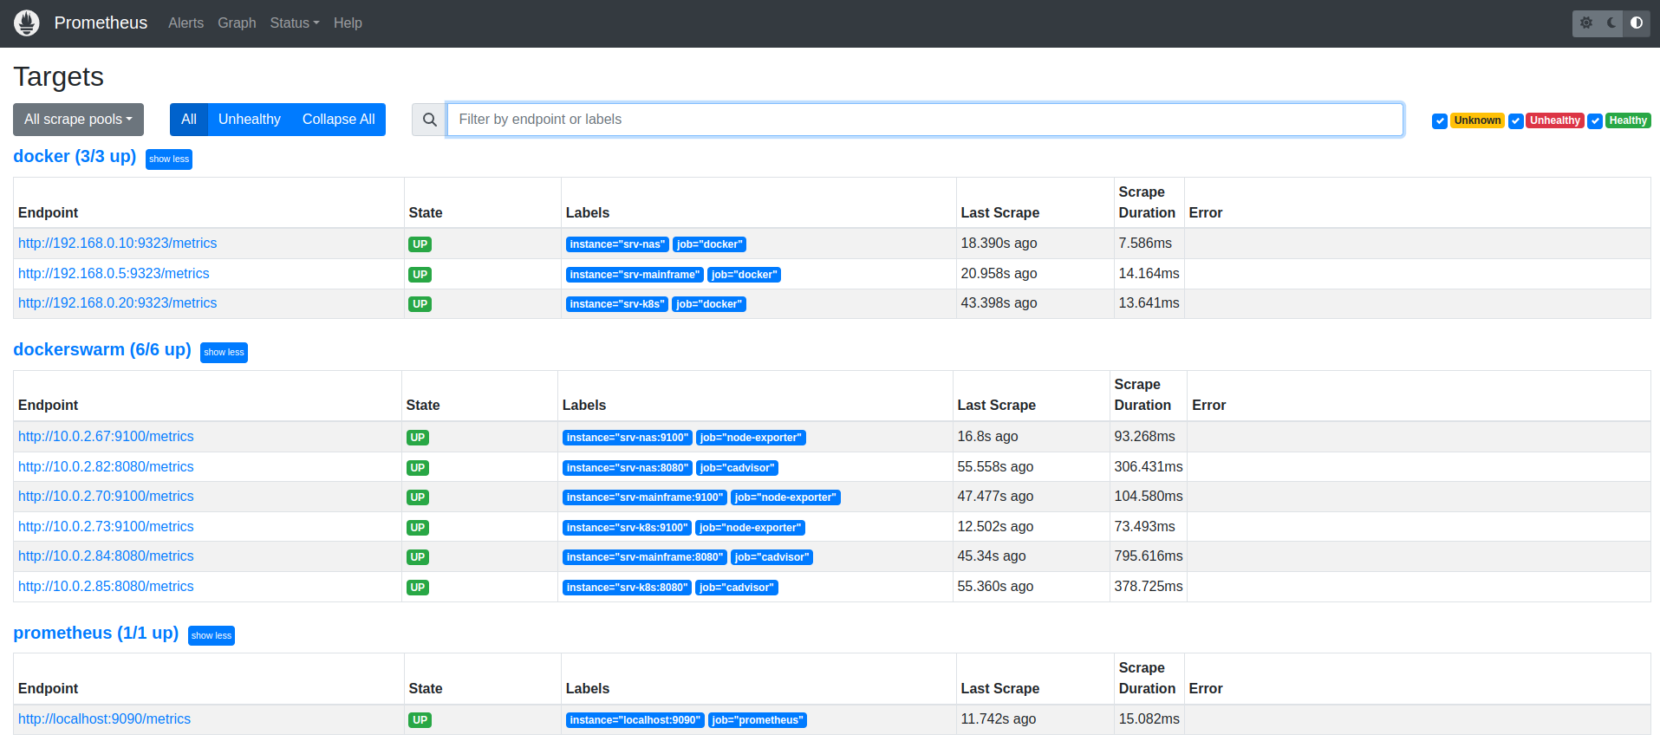
Task: Open the Help menu item
Action: tap(348, 23)
